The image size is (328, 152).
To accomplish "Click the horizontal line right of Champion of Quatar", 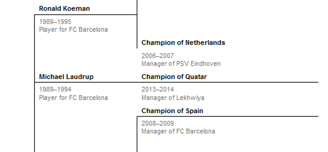I will (262, 82).
